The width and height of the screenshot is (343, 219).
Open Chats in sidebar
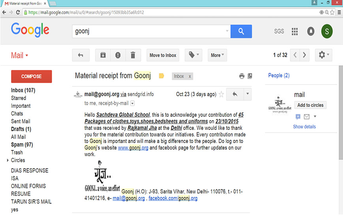coord(17,113)
